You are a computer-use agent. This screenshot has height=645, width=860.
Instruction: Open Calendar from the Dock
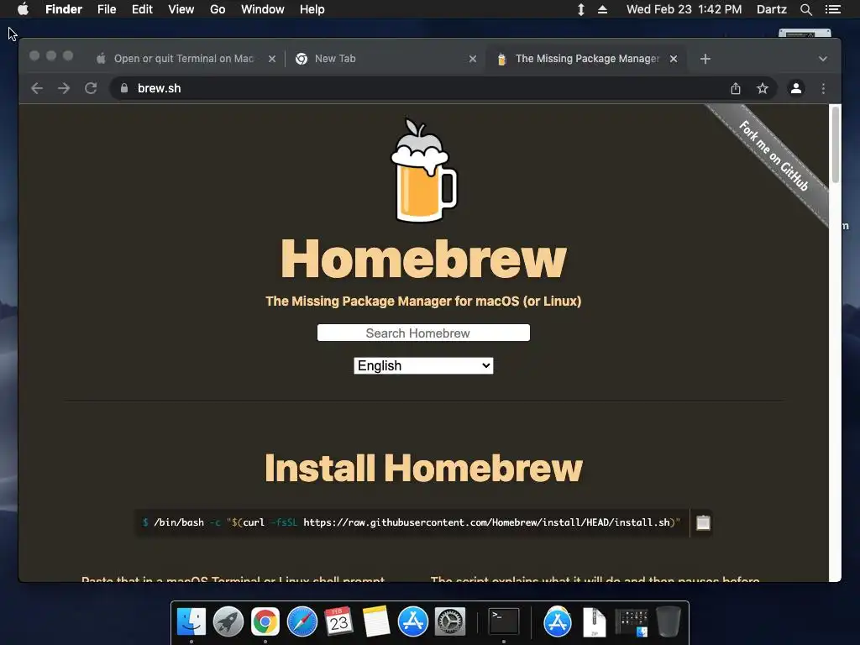pyautogui.click(x=339, y=622)
